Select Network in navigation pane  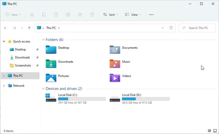(x=19, y=86)
